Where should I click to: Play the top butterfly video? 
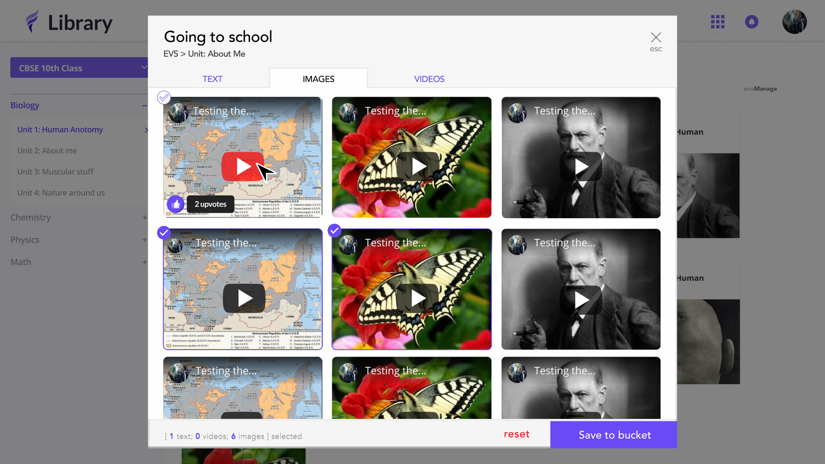pyautogui.click(x=418, y=166)
